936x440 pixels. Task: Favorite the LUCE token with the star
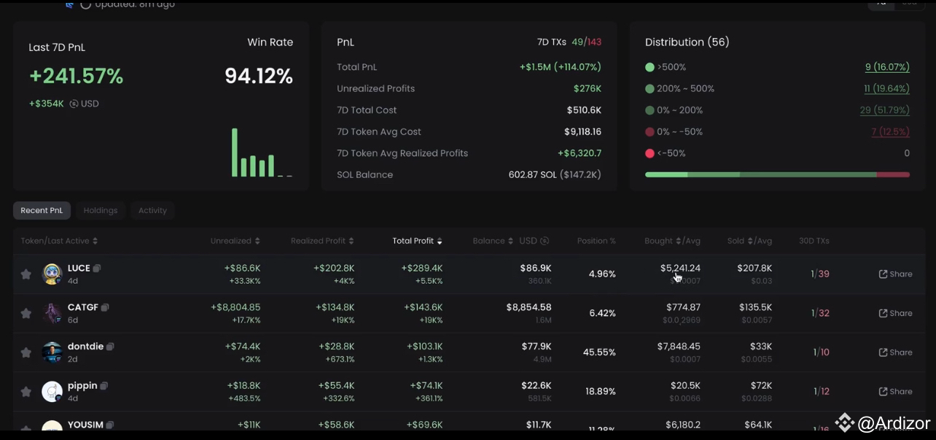pos(26,273)
